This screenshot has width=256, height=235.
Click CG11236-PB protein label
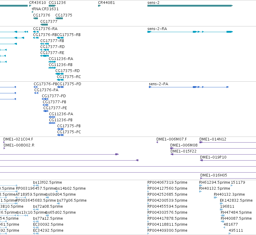click(x=61, y=120)
